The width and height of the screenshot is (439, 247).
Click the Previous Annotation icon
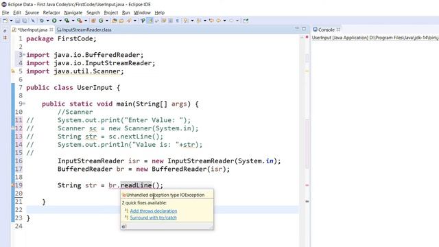pos(199,21)
